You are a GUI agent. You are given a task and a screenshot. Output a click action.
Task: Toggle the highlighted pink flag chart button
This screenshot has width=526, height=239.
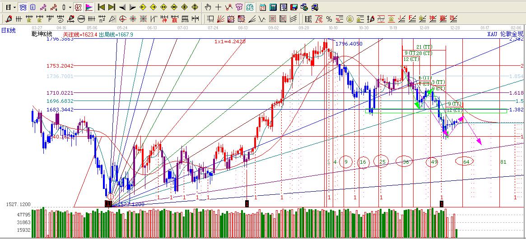[x=88, y=7]
